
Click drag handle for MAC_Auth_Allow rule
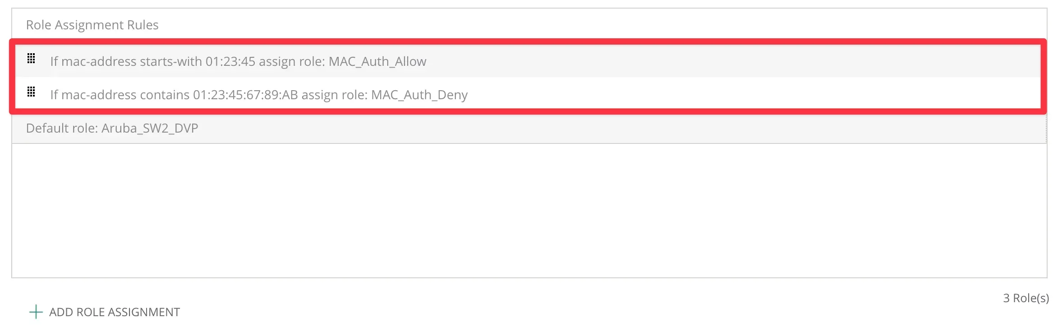[31, 58]
